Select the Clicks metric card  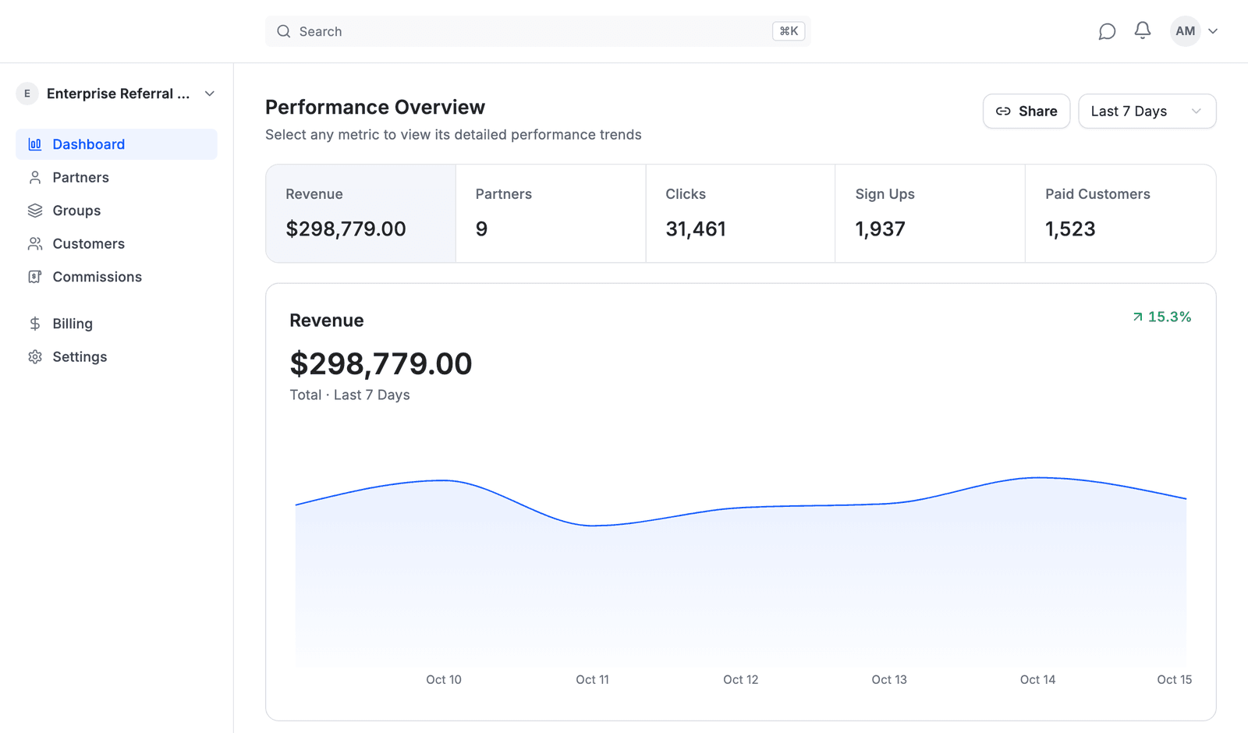click(740, 213)
